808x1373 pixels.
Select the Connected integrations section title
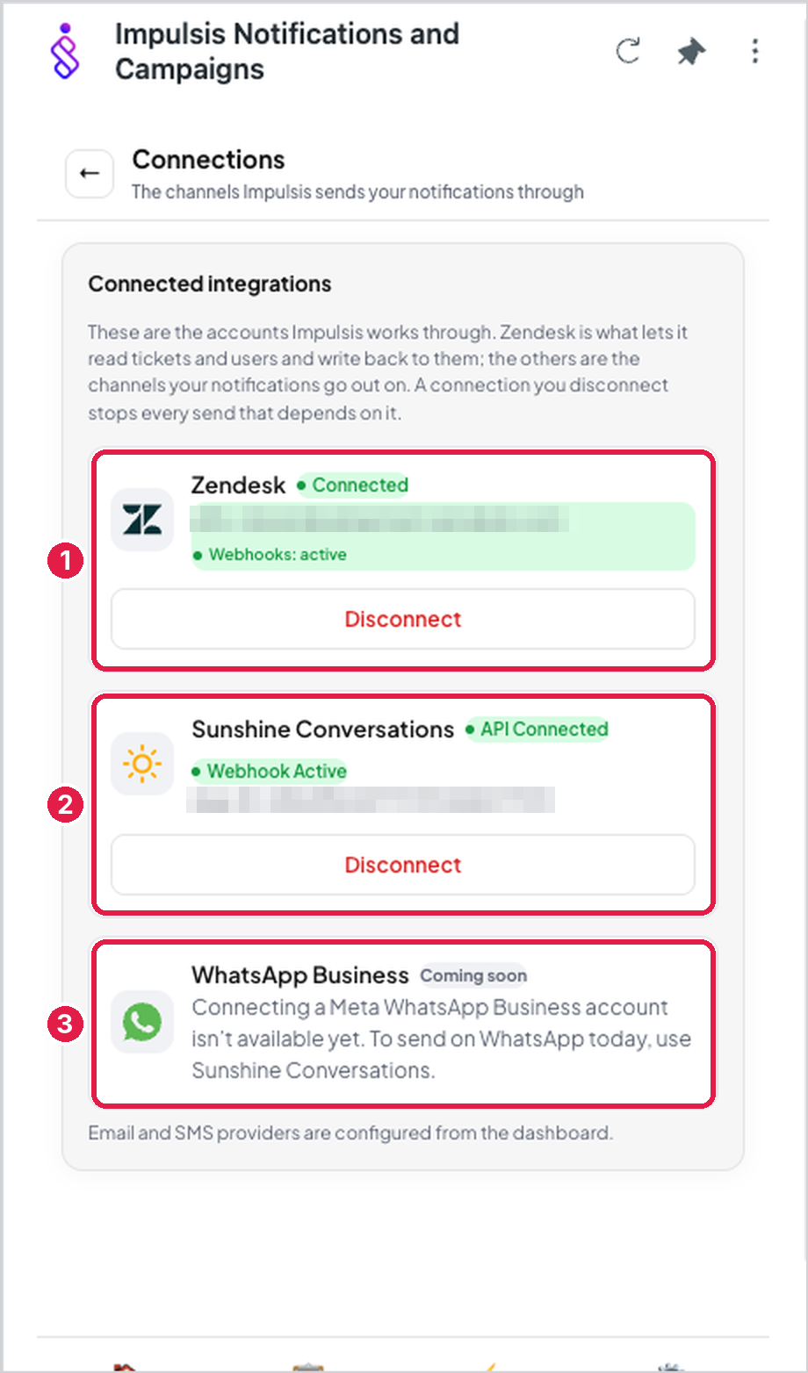coord(210,284)
